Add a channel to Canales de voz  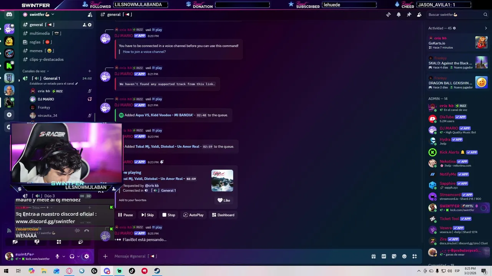[x=90, y=71]
